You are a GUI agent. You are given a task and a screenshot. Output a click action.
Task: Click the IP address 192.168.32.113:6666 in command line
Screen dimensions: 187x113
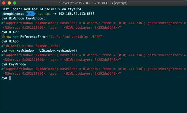[x=76, y=14]
